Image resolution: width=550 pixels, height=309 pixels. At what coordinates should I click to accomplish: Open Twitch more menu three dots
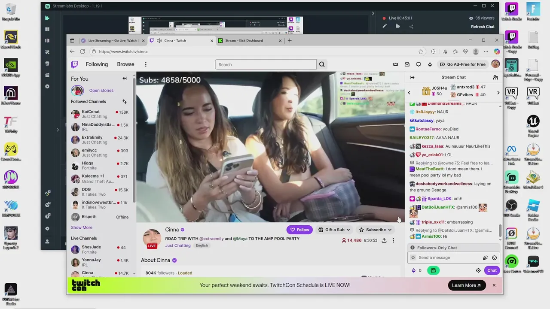point(146,64)
